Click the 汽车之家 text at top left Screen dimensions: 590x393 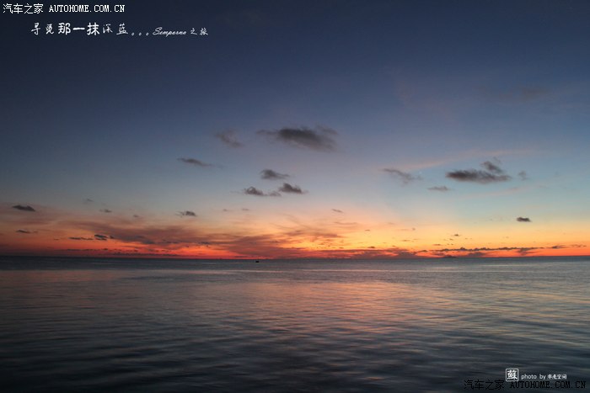tap(23, 8)
